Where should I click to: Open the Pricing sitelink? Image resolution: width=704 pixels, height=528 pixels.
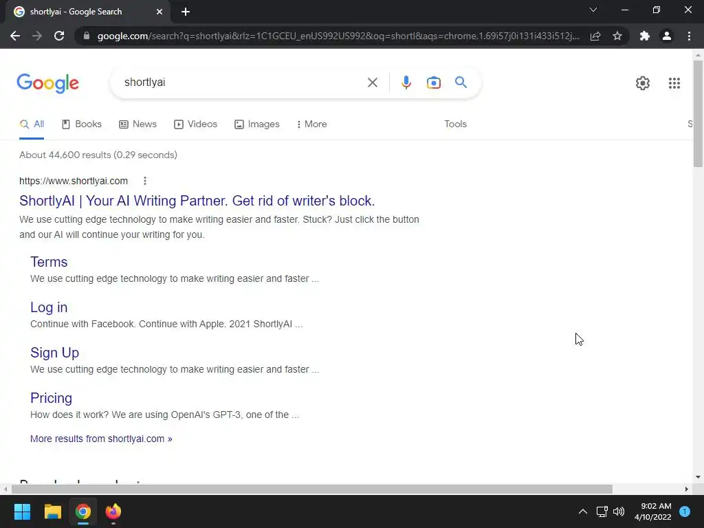pyautogui.click(x=51, y=398)
